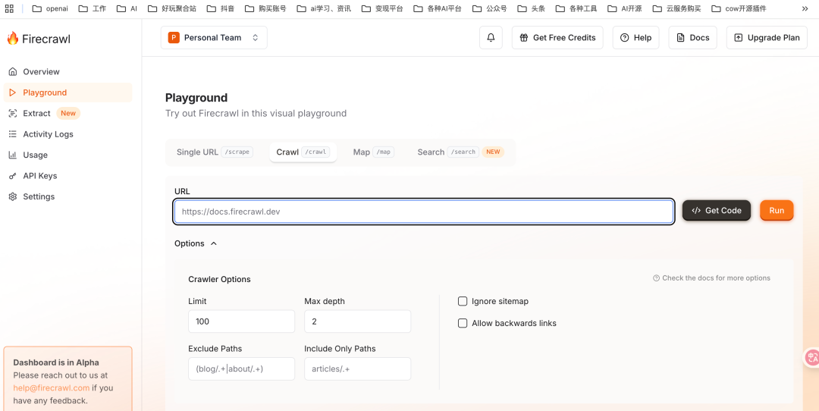
Task: Click the Get Code button
Action: (x=717, y=211)
